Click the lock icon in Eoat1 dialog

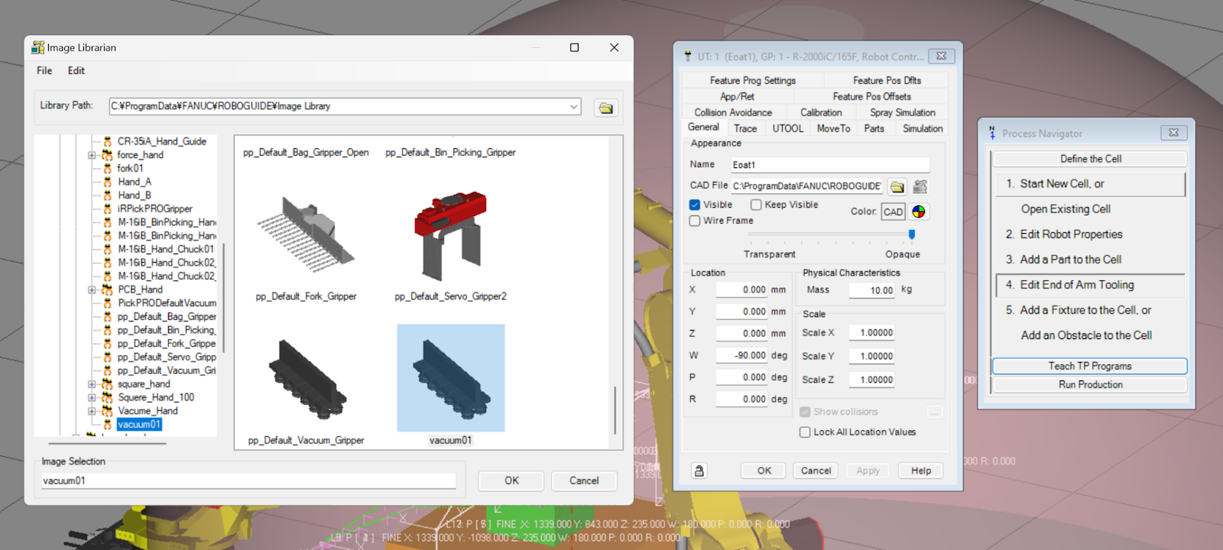[699, 471]
